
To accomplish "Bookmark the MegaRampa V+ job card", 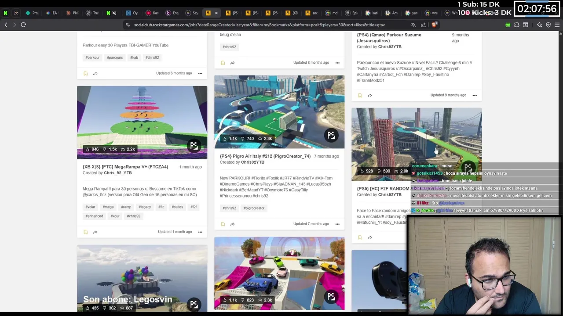I will point(85,232).
